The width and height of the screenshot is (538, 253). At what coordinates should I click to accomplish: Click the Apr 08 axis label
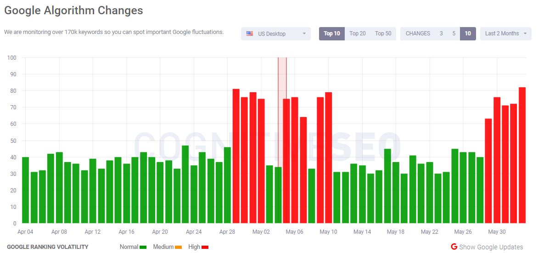click(x=59, y=232)
